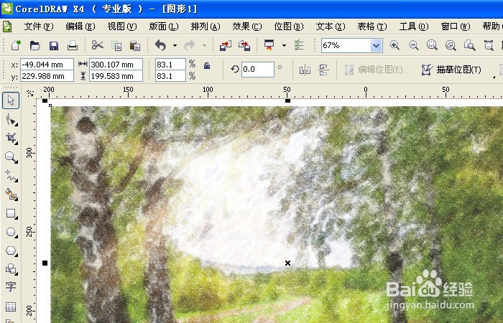
Task: Open the 文件(F) menu
Action: [39, 27]
